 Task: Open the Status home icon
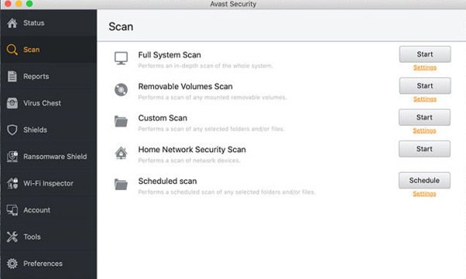tap(12, 23)
